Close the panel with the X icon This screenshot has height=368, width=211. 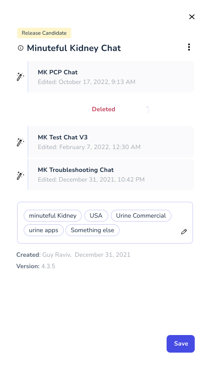(x=192, y=17)
